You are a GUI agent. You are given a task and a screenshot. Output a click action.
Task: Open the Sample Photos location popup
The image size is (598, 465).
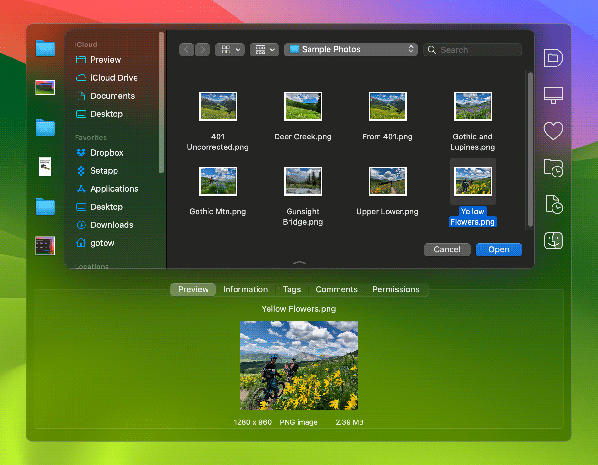pyautogui.click(x=351, y=50)
